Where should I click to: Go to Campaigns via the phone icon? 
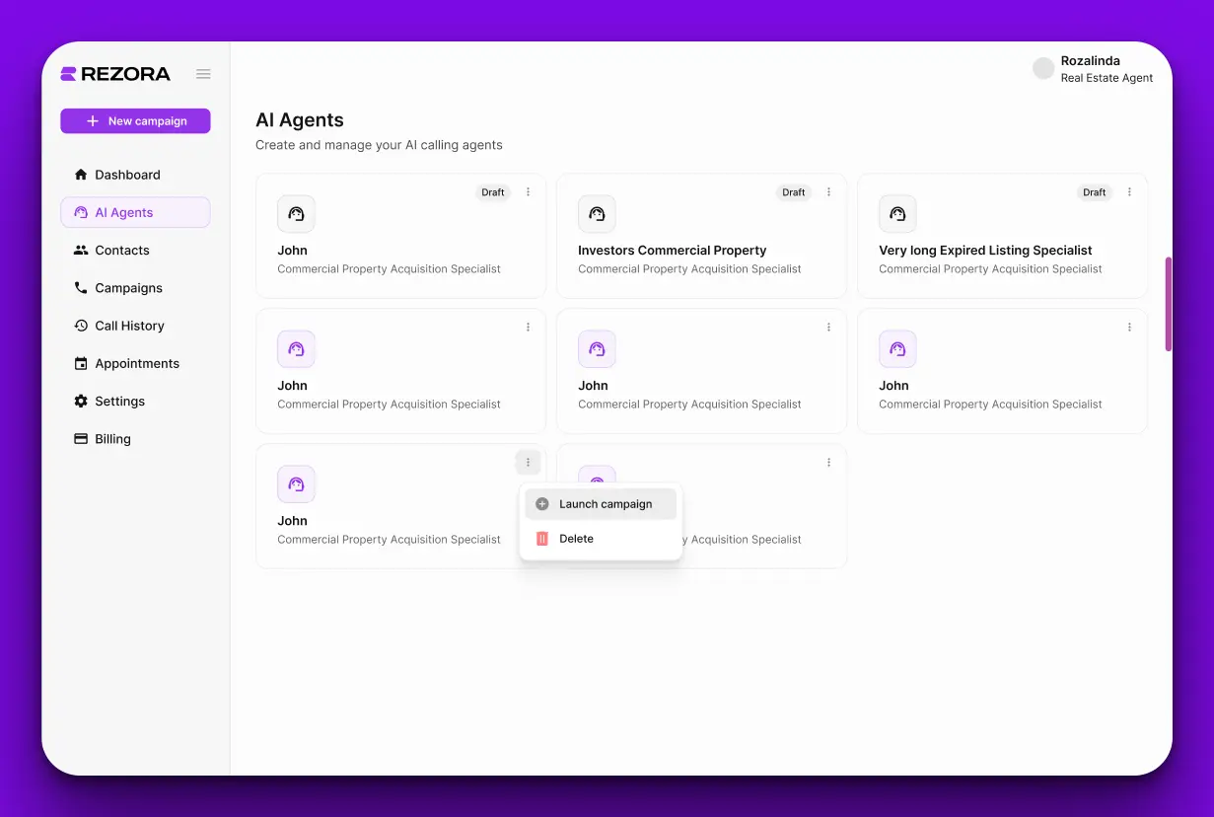[81, 288]
